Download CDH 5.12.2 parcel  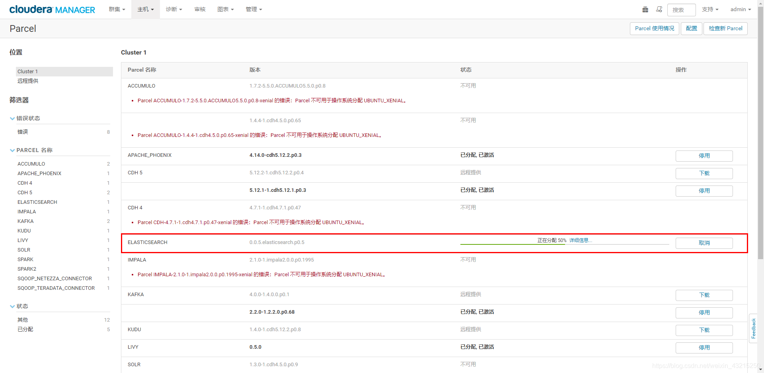pos(704,173)
